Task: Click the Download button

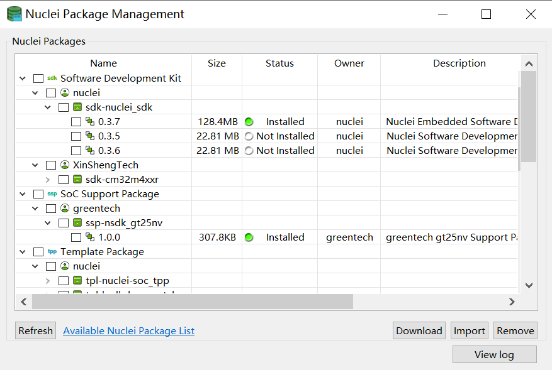Action: (x=419, y=330)
